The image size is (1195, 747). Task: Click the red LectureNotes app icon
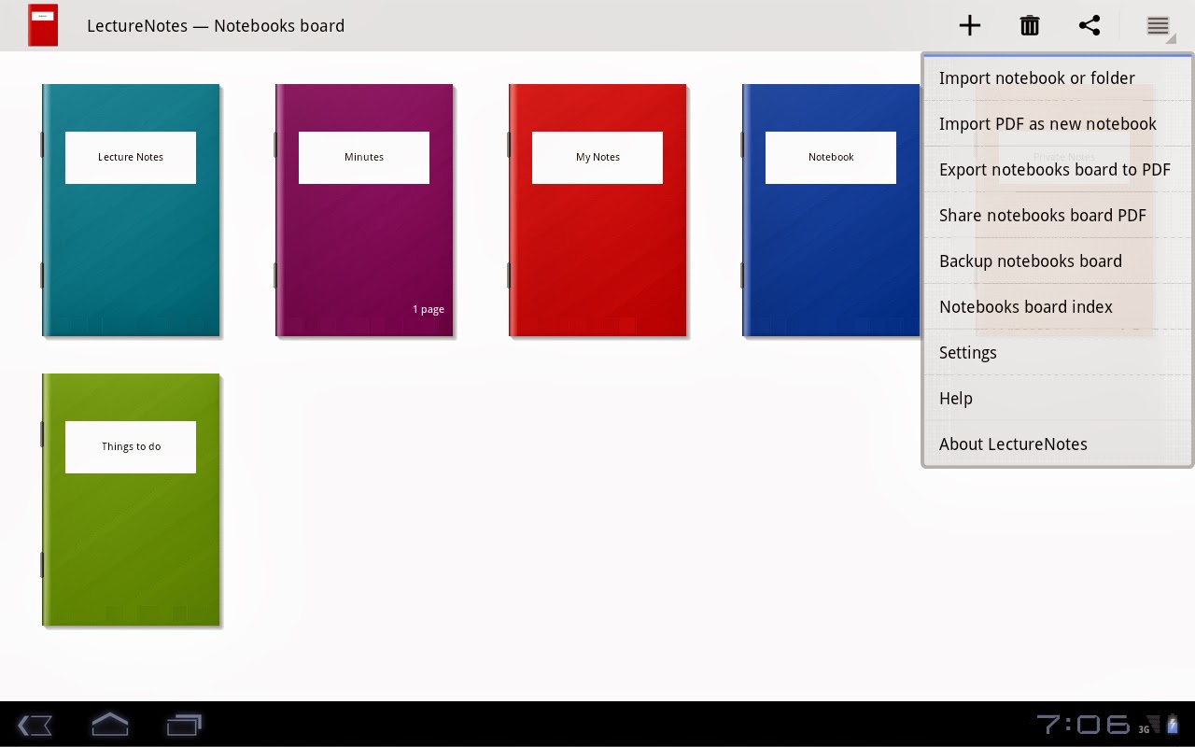[x=43, y=25]
